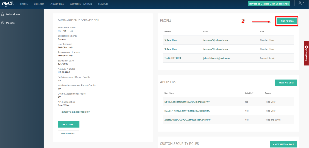Open the LIBRARY menu
The height and width of the screenshot is (148, 309).
point(39,4)
